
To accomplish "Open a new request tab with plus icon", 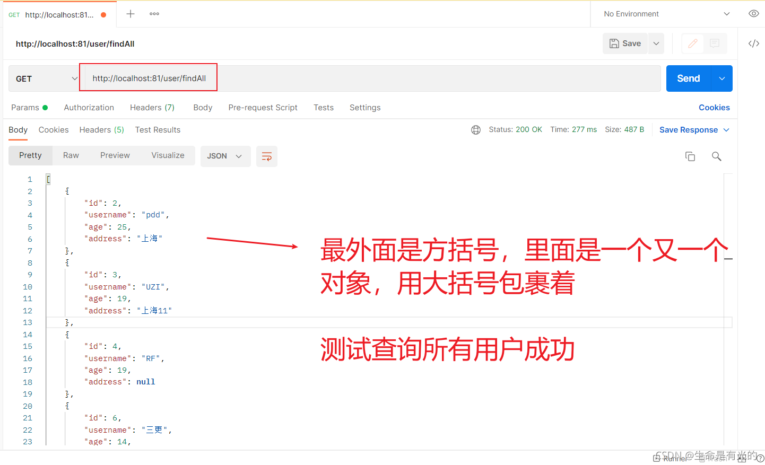I will (x=131, y=14).
